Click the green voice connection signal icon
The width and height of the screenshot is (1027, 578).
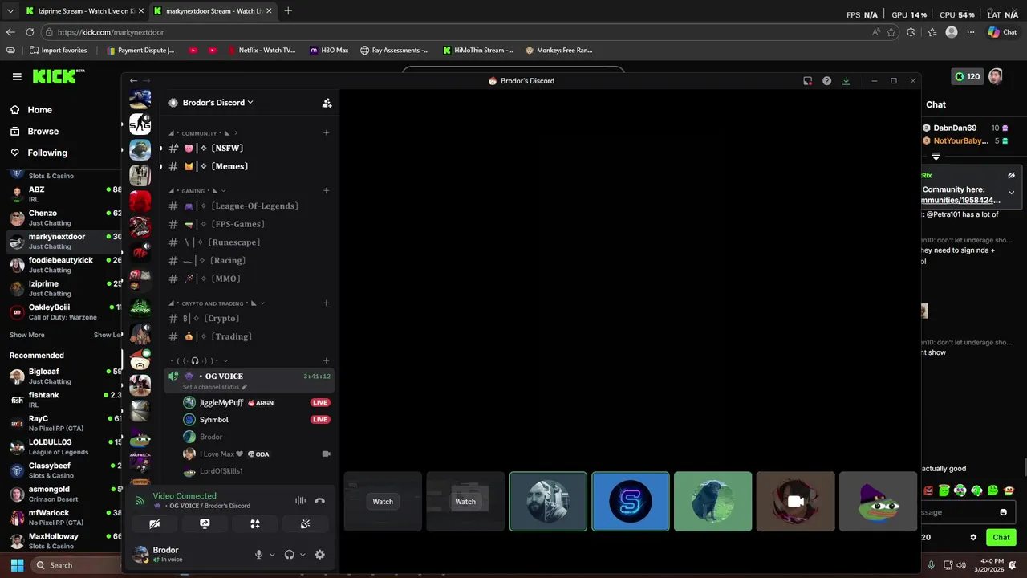140,500
